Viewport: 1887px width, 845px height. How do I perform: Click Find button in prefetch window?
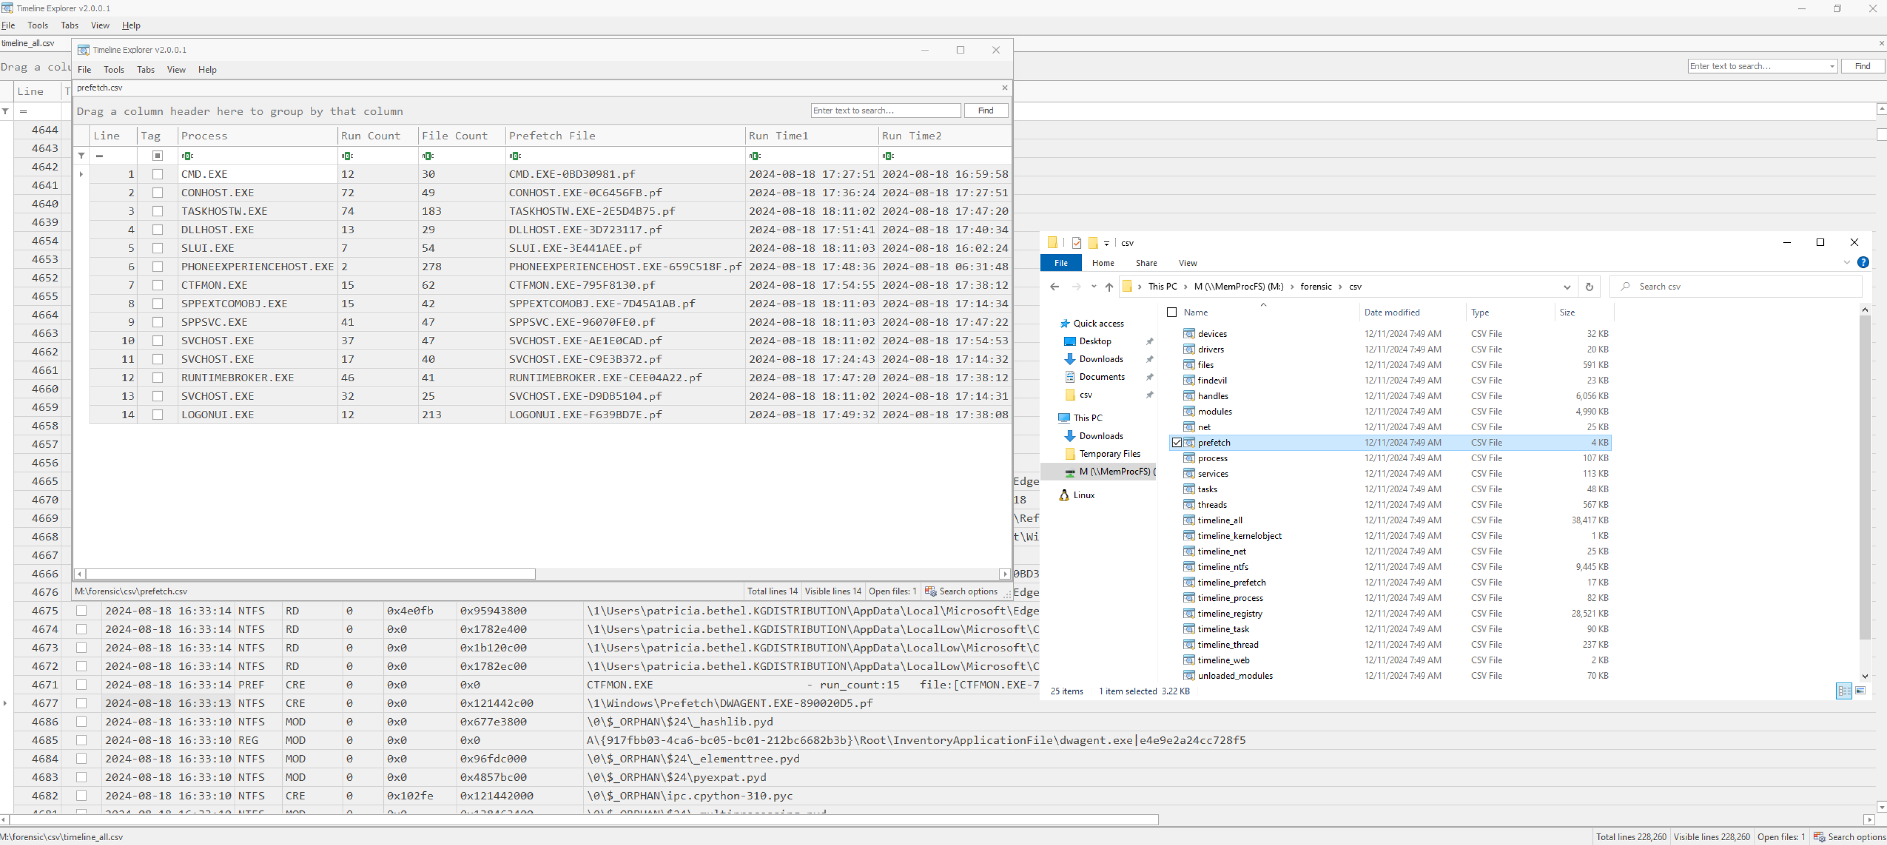(x=985, y=110)
